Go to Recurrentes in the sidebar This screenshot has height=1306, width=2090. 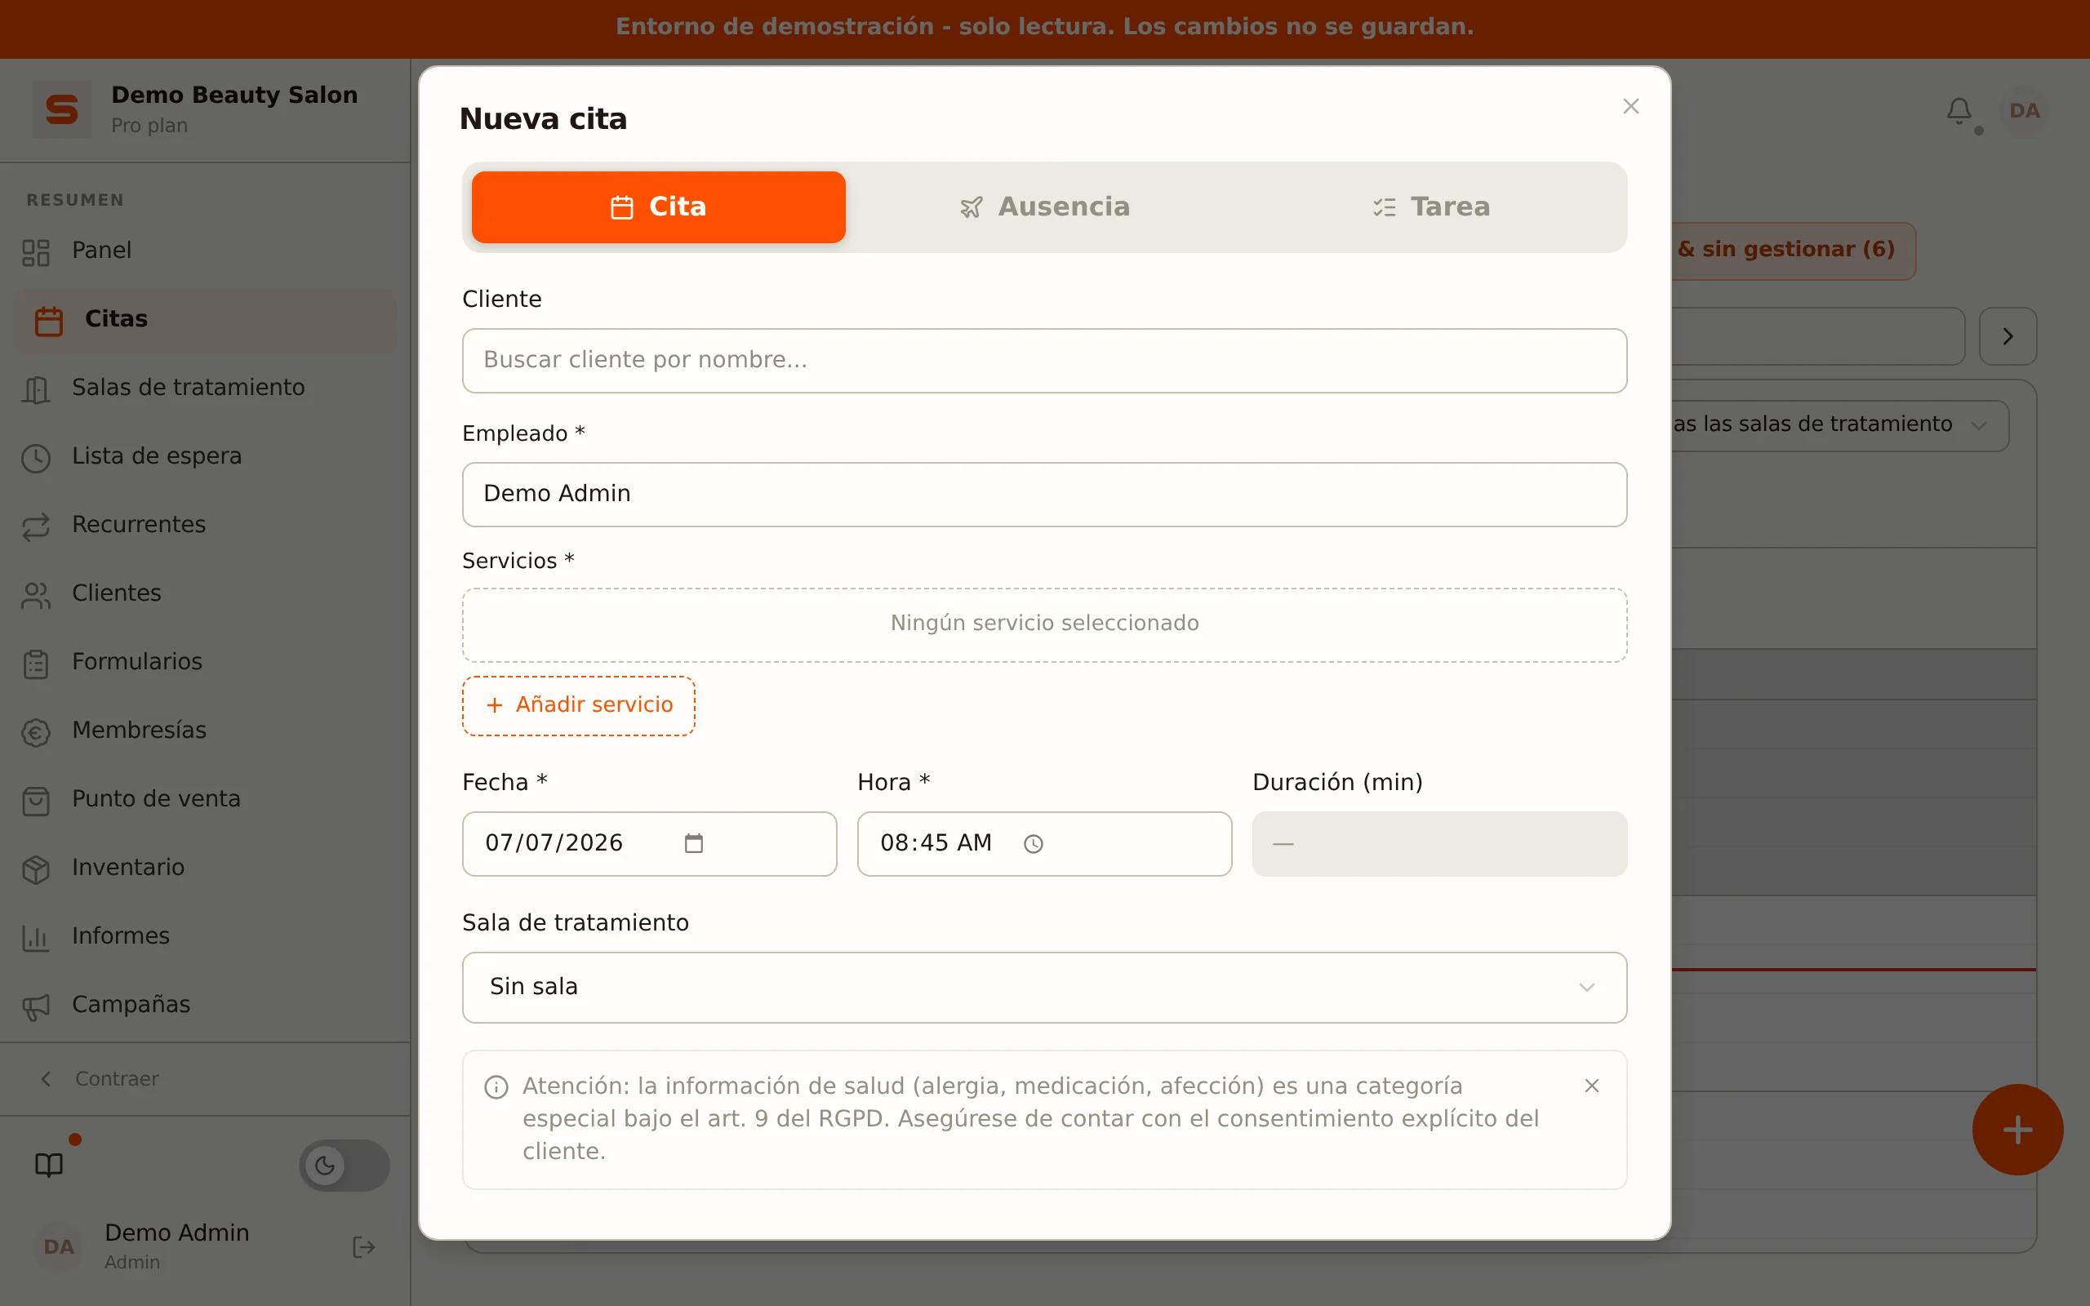coord(205,525)
